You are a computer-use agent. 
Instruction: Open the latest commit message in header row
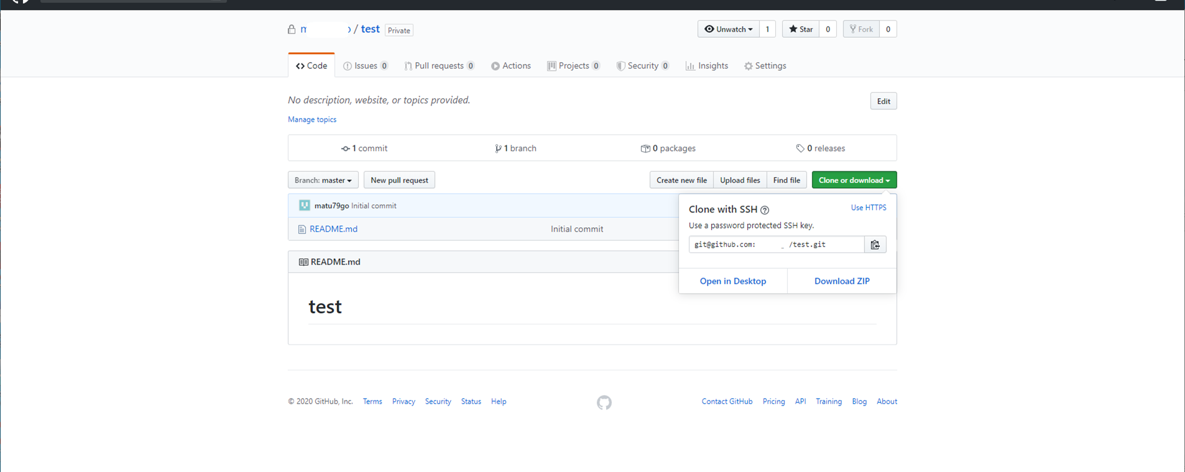tap(374, 206)
